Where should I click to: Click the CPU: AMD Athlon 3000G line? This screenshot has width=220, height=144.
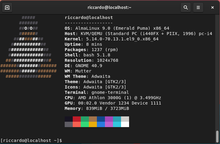coord(113,98)
